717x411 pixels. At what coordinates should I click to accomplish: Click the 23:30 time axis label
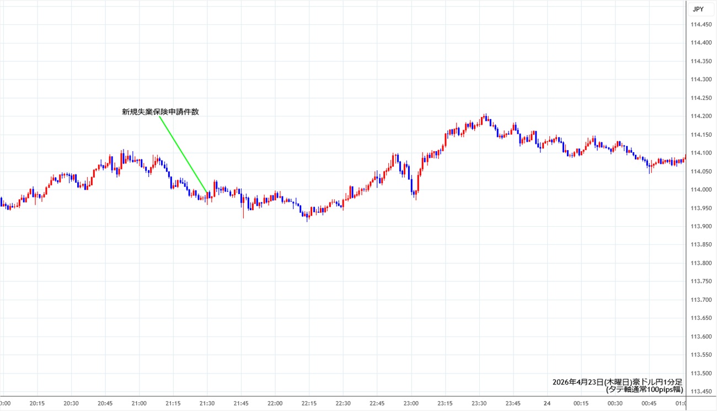(479, 403)
